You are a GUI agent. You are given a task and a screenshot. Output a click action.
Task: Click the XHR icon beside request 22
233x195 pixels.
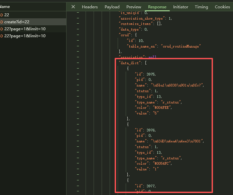point(1,15)
